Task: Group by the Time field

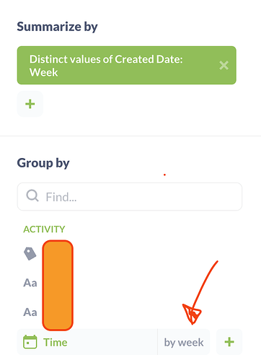Action: [55, 342]
